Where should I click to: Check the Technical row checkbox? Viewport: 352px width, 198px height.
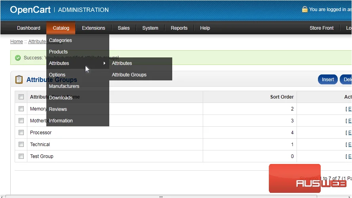[21, 145]
